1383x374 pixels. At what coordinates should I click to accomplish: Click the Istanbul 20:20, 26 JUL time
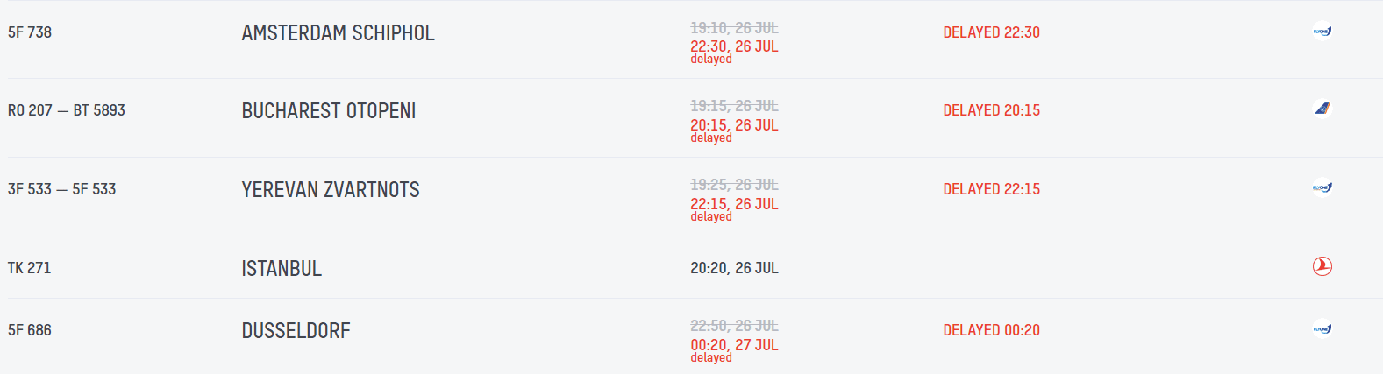coord(734,268)
